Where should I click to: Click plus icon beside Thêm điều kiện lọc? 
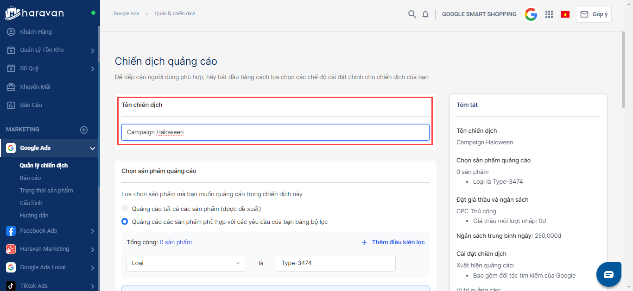[364, 242]
